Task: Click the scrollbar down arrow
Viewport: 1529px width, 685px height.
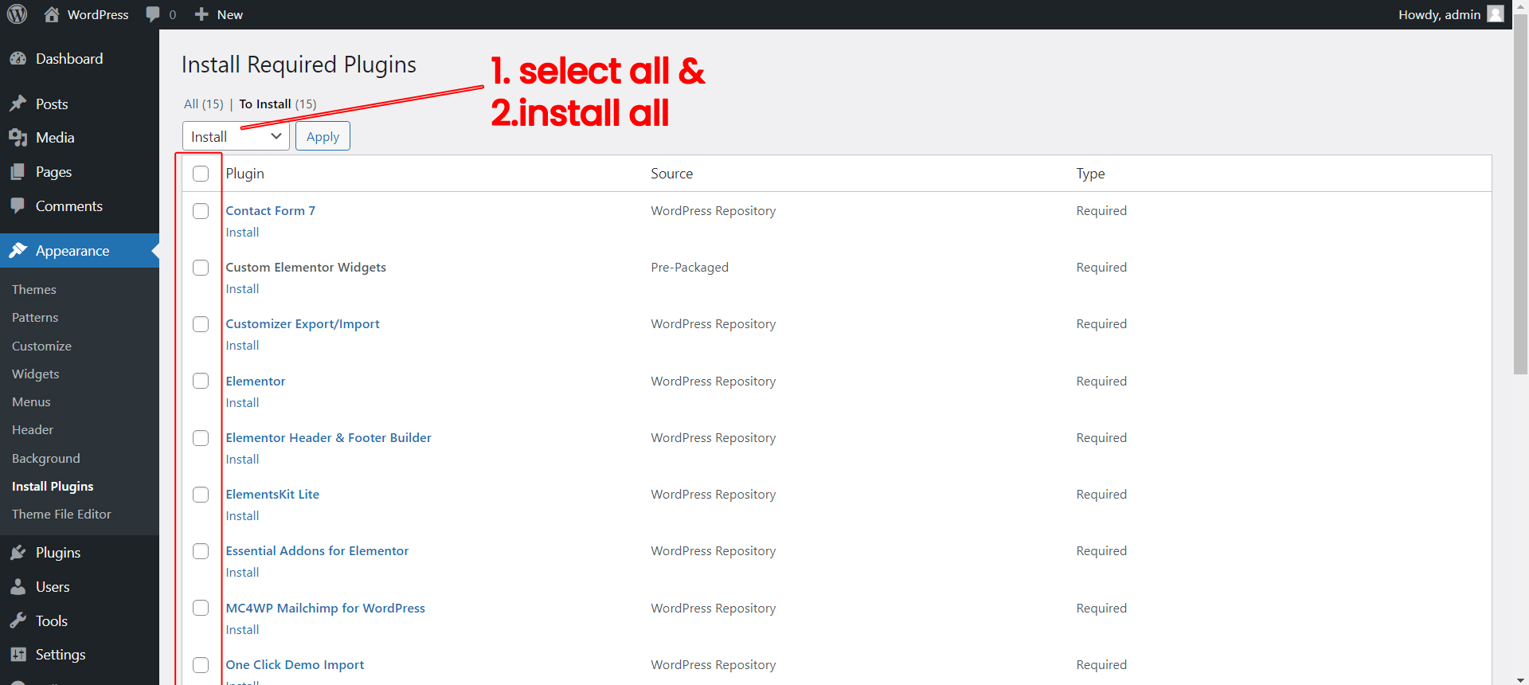Action: (1520, 679)
